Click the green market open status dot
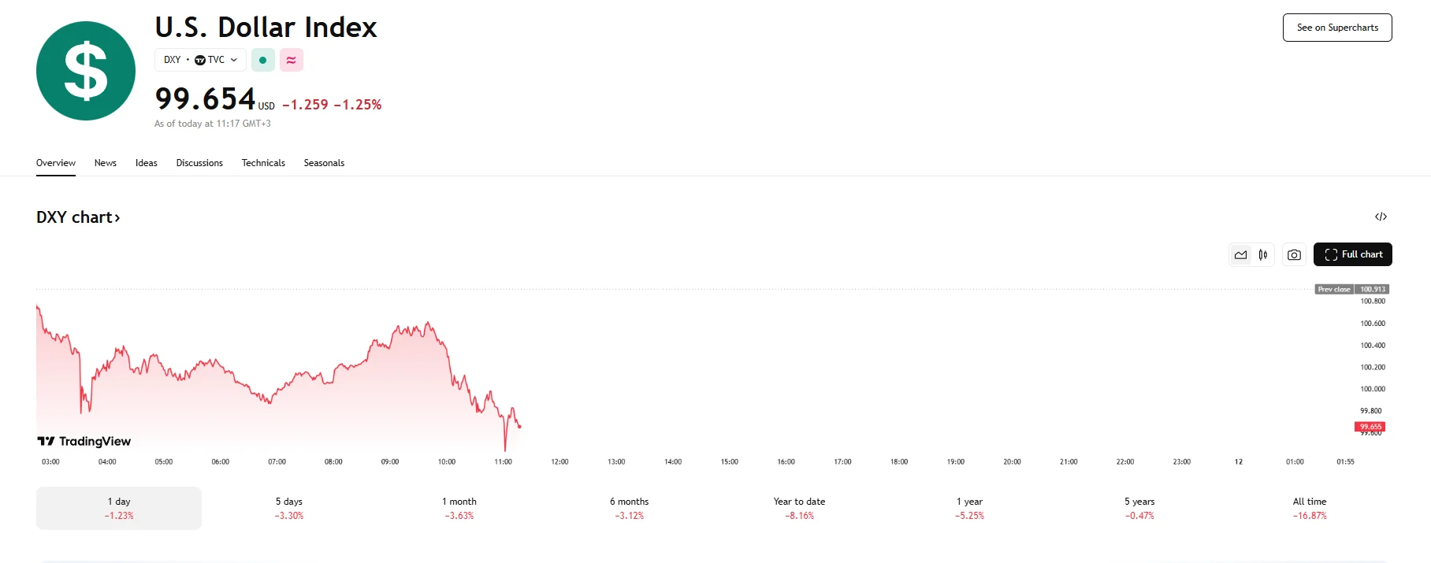Screen dimensions: 1431x563 [x=263, y=60]
